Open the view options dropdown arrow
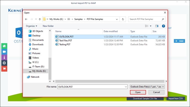The image size is (190, 107). pos(150,26)
